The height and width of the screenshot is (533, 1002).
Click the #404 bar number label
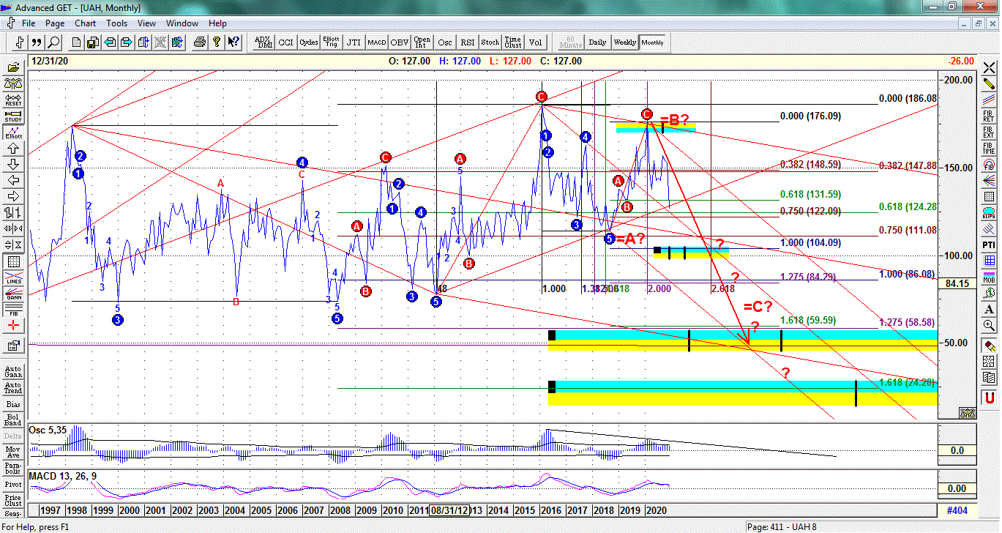tap(956, 510)
